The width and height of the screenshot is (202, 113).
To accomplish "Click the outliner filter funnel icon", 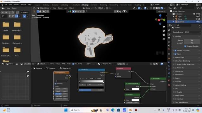I will (198, 8).
